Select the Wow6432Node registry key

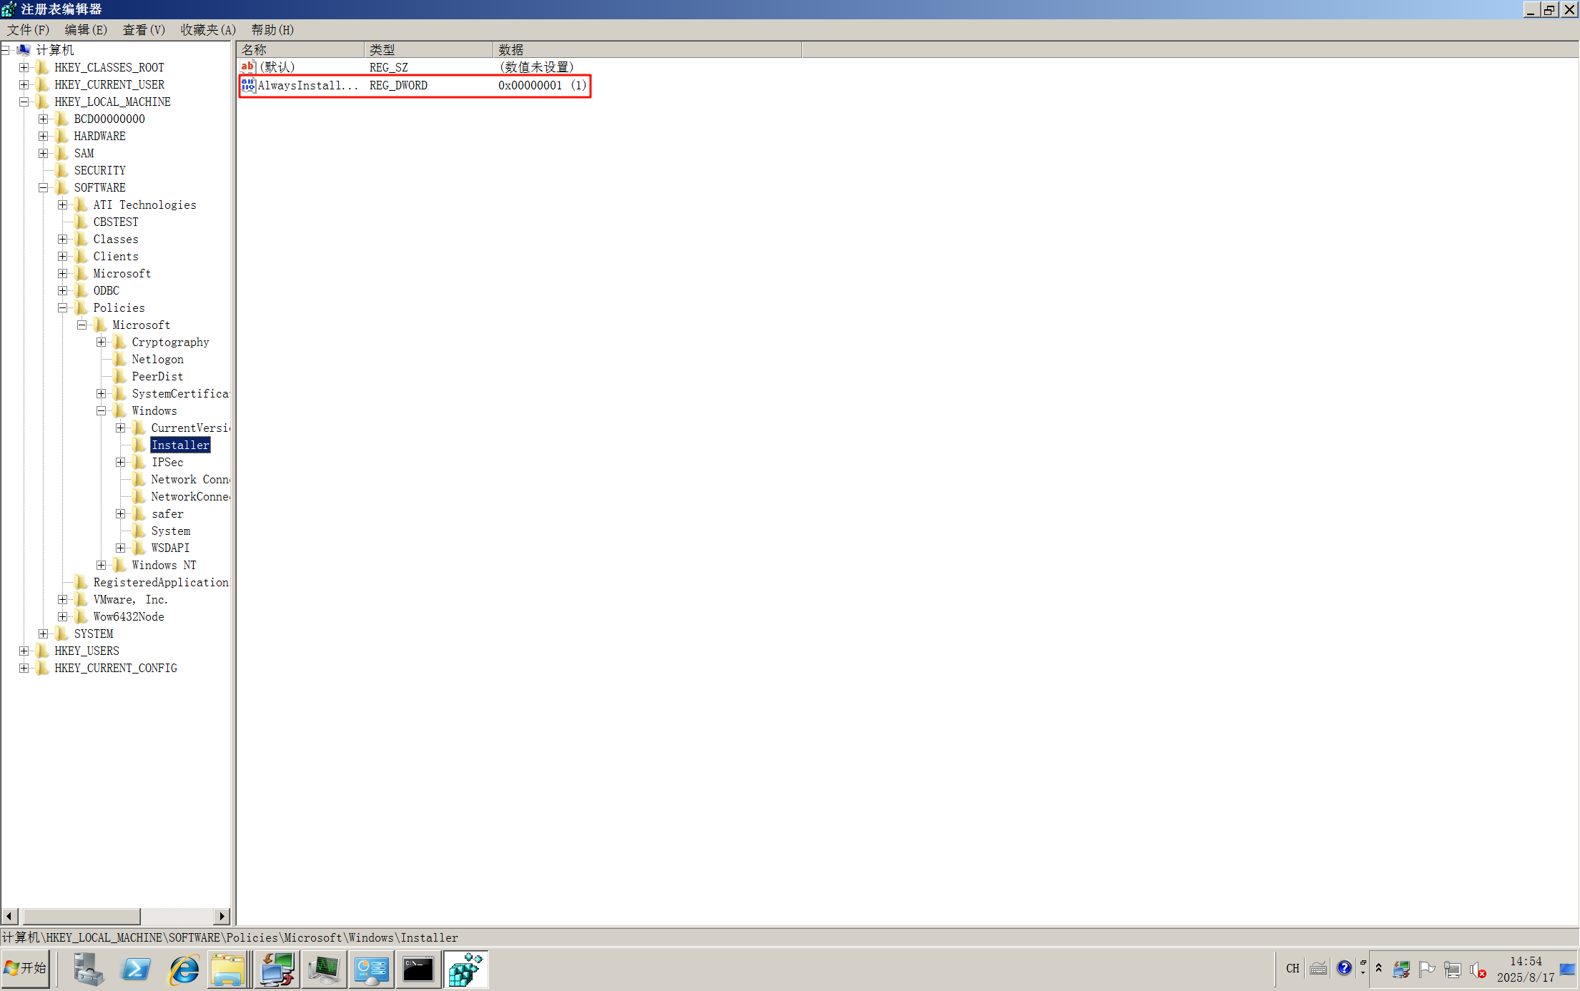[x=129, y=616]
